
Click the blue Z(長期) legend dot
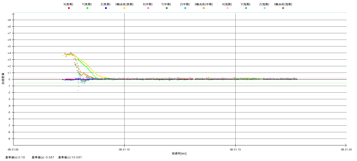click(x=106, y=8)
